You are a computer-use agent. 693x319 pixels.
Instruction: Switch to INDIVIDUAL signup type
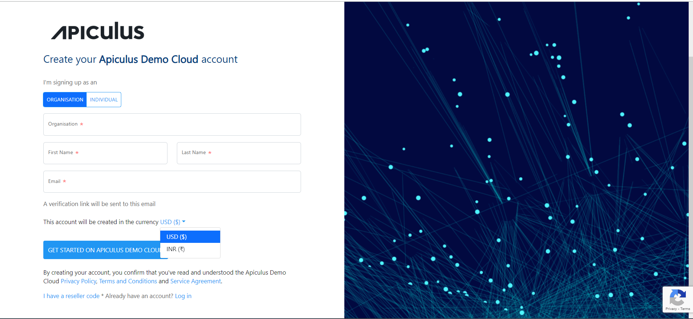click(x=104, y=100)
